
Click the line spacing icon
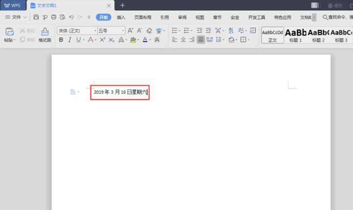coord(219,40)
